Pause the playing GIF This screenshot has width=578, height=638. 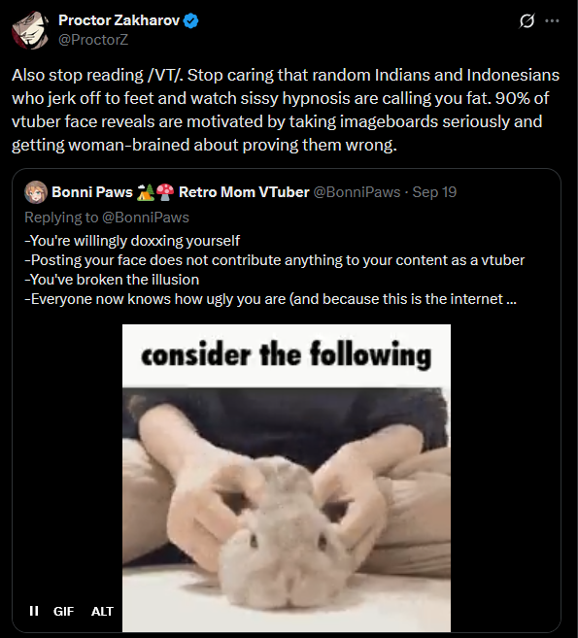(34, 611)
